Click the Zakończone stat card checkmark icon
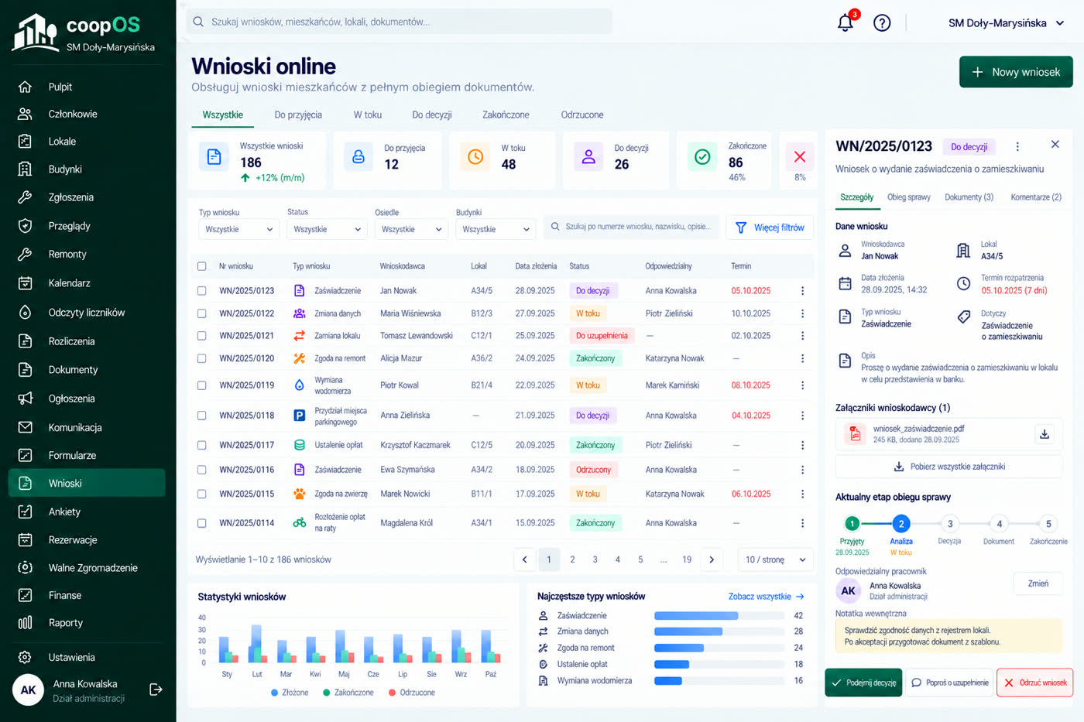The width and height of the screenshot is (1084, 722). click(x=702, y=157)
